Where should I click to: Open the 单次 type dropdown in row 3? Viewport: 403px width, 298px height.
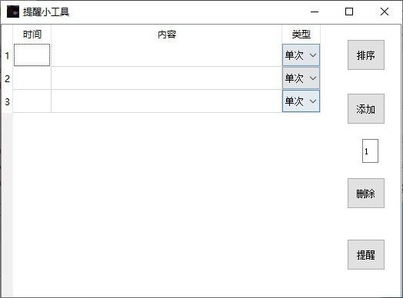(301, 101)
